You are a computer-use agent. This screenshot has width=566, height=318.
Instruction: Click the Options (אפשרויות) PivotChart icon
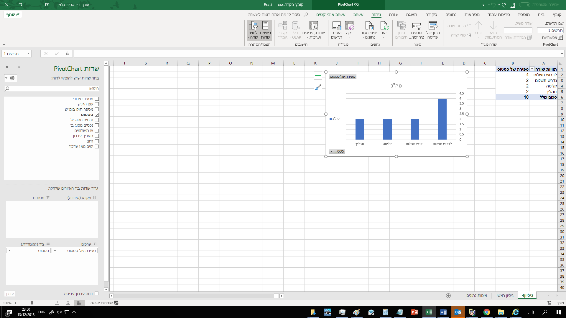tap(560, 37)
